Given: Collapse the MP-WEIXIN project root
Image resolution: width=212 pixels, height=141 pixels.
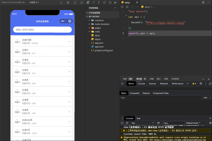Looking at the screenshot, I should (94, 16).
